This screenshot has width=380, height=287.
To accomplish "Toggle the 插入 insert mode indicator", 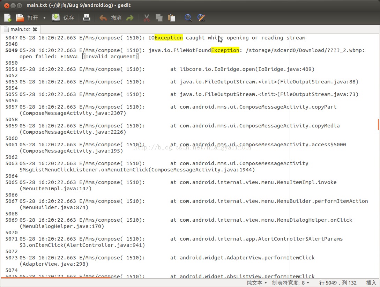I will tap(371, 283).
